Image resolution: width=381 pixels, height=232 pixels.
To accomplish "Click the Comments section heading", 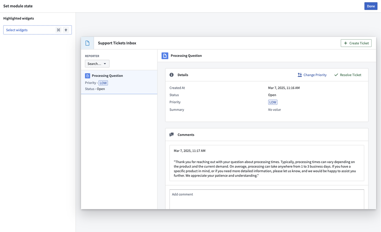I will tap(186, 135).
